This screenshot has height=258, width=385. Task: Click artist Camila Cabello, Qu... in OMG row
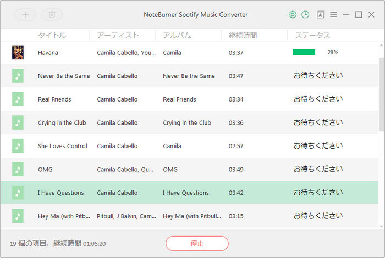(x=125, y=170)
